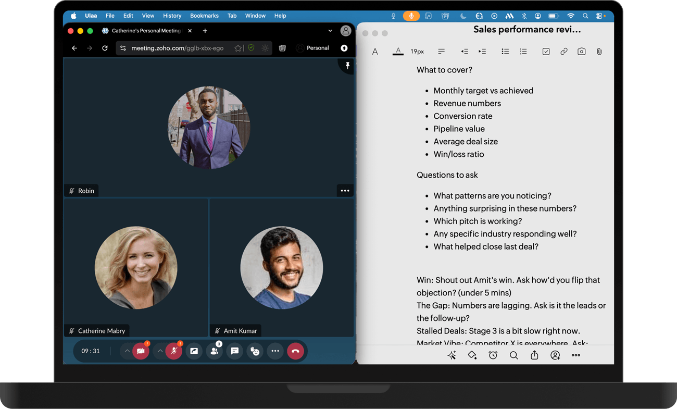Viewport: 677px width, 409px height.
Task: Open the participants list
Action: point(214,351)
